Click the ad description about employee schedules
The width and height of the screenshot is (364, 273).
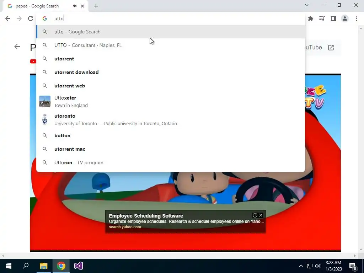click(186, 221)
